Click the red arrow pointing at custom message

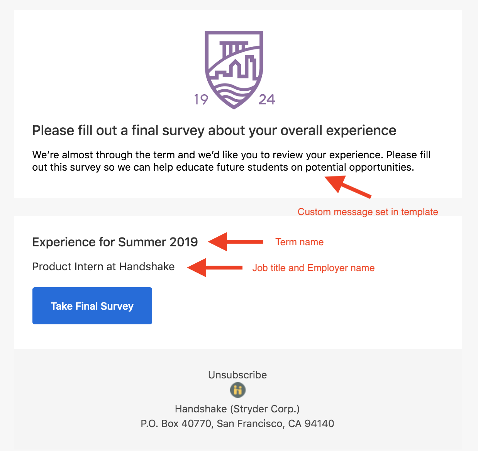click(347, 187)
